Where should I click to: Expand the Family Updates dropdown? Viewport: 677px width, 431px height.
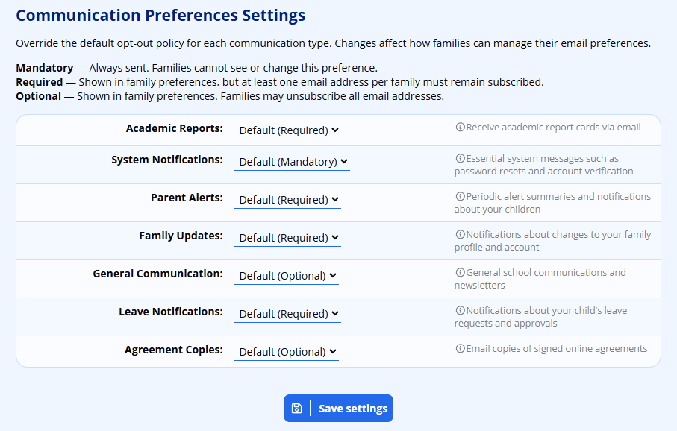[287, 238]
